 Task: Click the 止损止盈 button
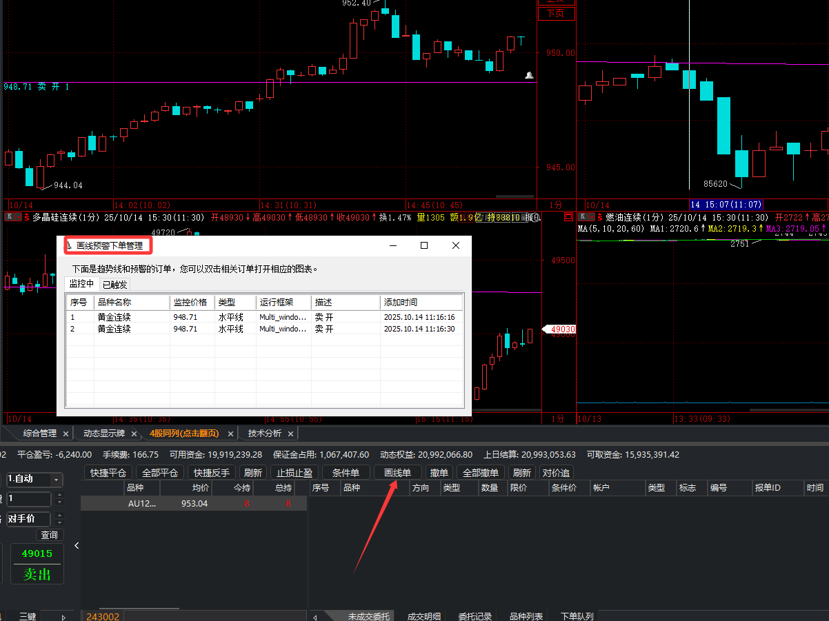coord(294,473)
